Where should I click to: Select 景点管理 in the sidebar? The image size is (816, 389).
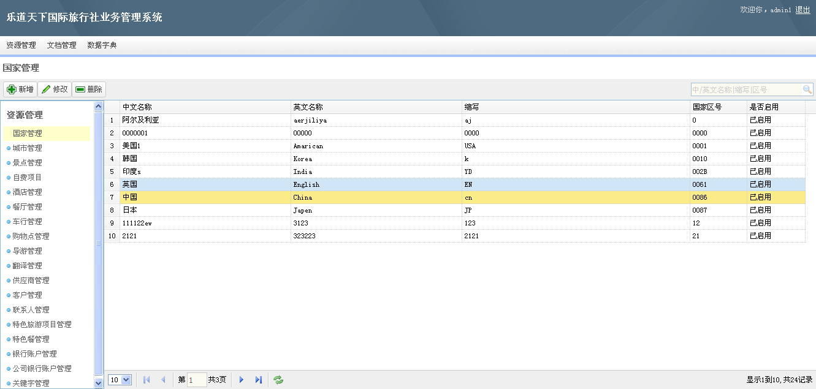tap(28, 162)
